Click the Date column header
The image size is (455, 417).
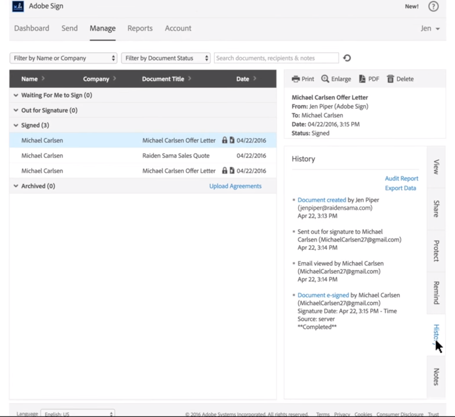243,79
